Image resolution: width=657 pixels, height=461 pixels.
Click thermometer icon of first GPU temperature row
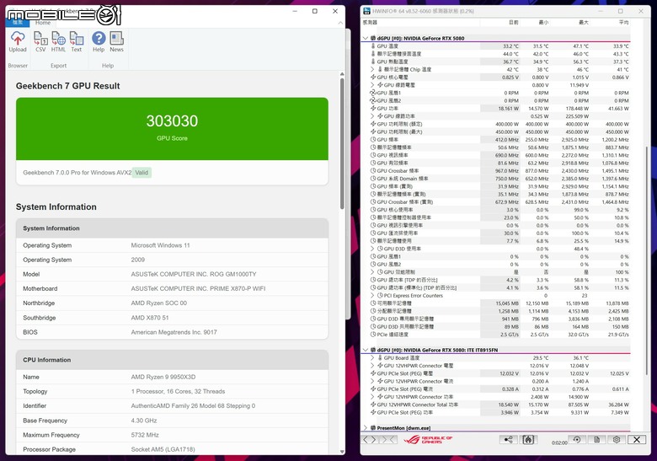click(373, 46)
